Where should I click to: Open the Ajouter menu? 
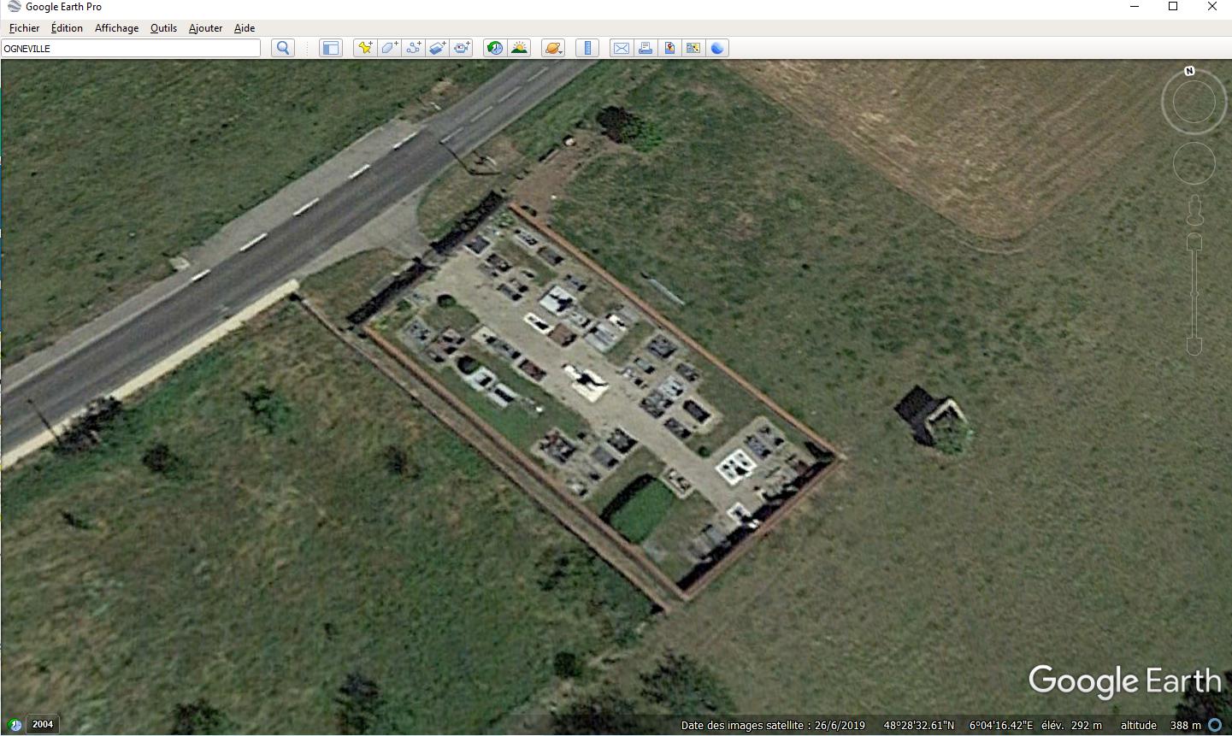(x=205, y=28)
